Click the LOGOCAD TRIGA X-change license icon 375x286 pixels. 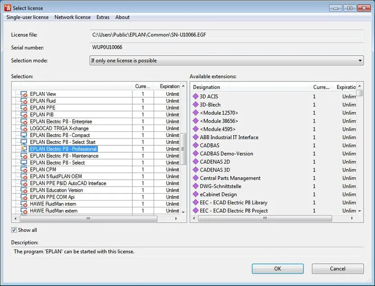[24, 128]
